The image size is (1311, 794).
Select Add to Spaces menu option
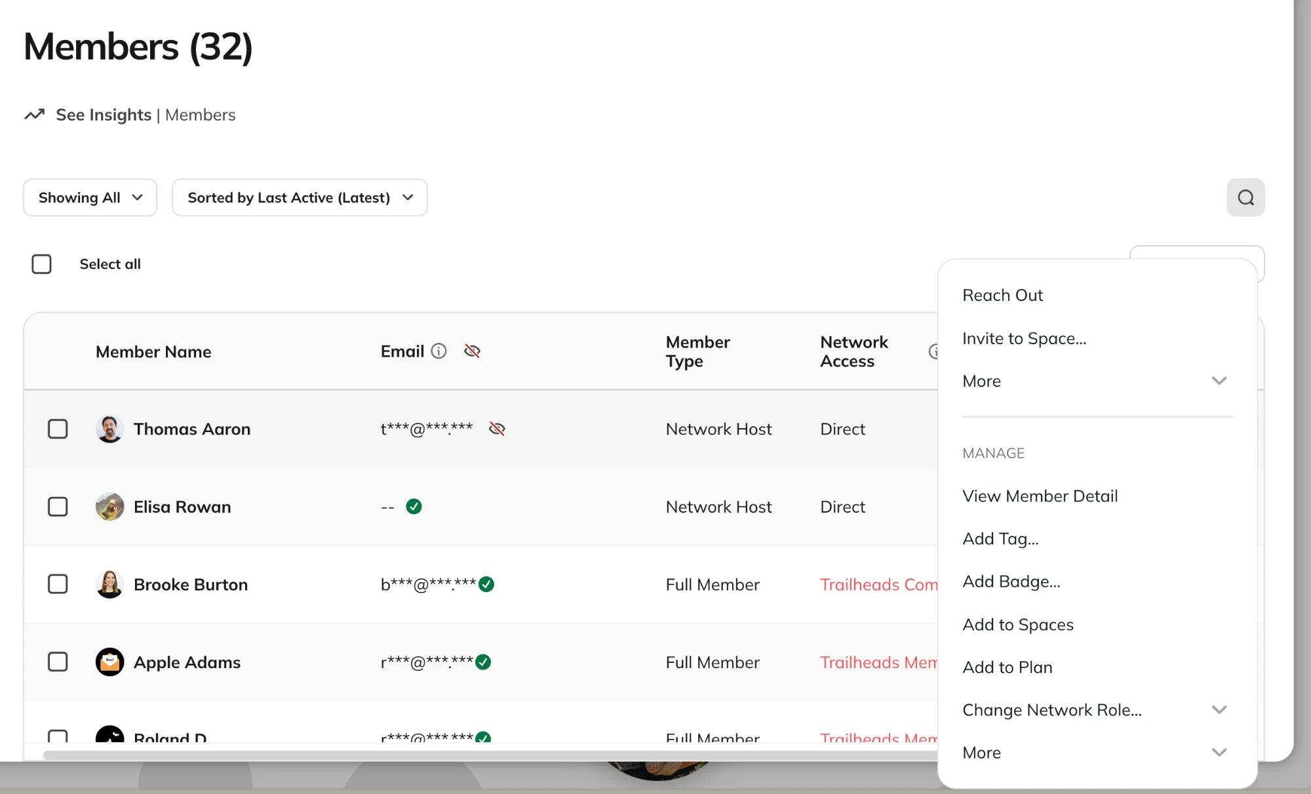[1018, 625]
